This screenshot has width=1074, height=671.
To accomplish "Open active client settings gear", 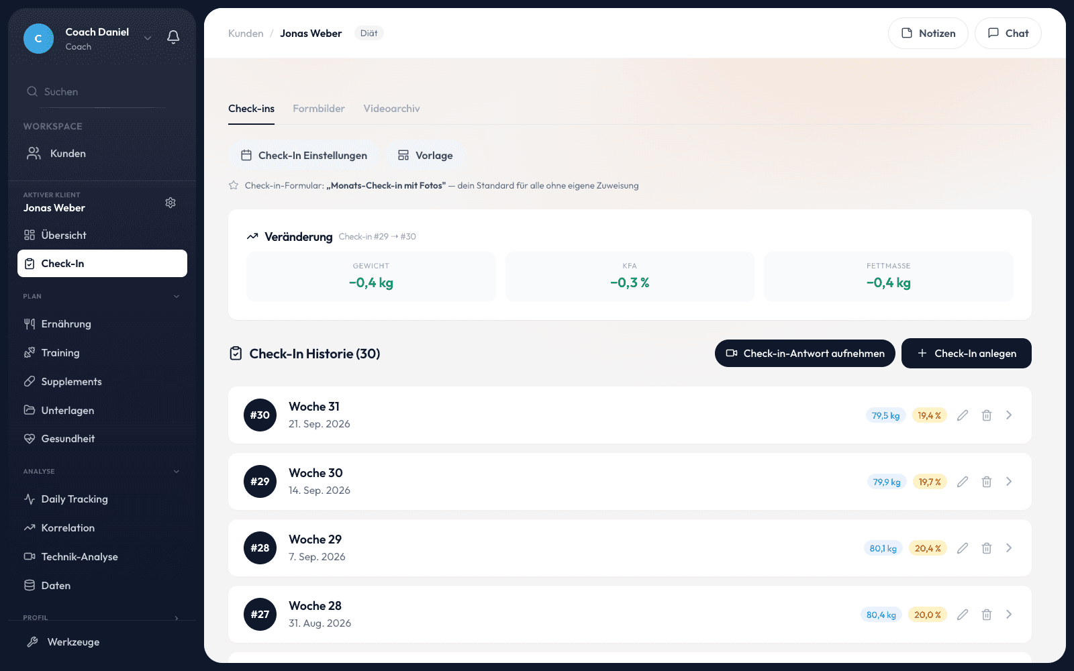I will coord(170,203).
